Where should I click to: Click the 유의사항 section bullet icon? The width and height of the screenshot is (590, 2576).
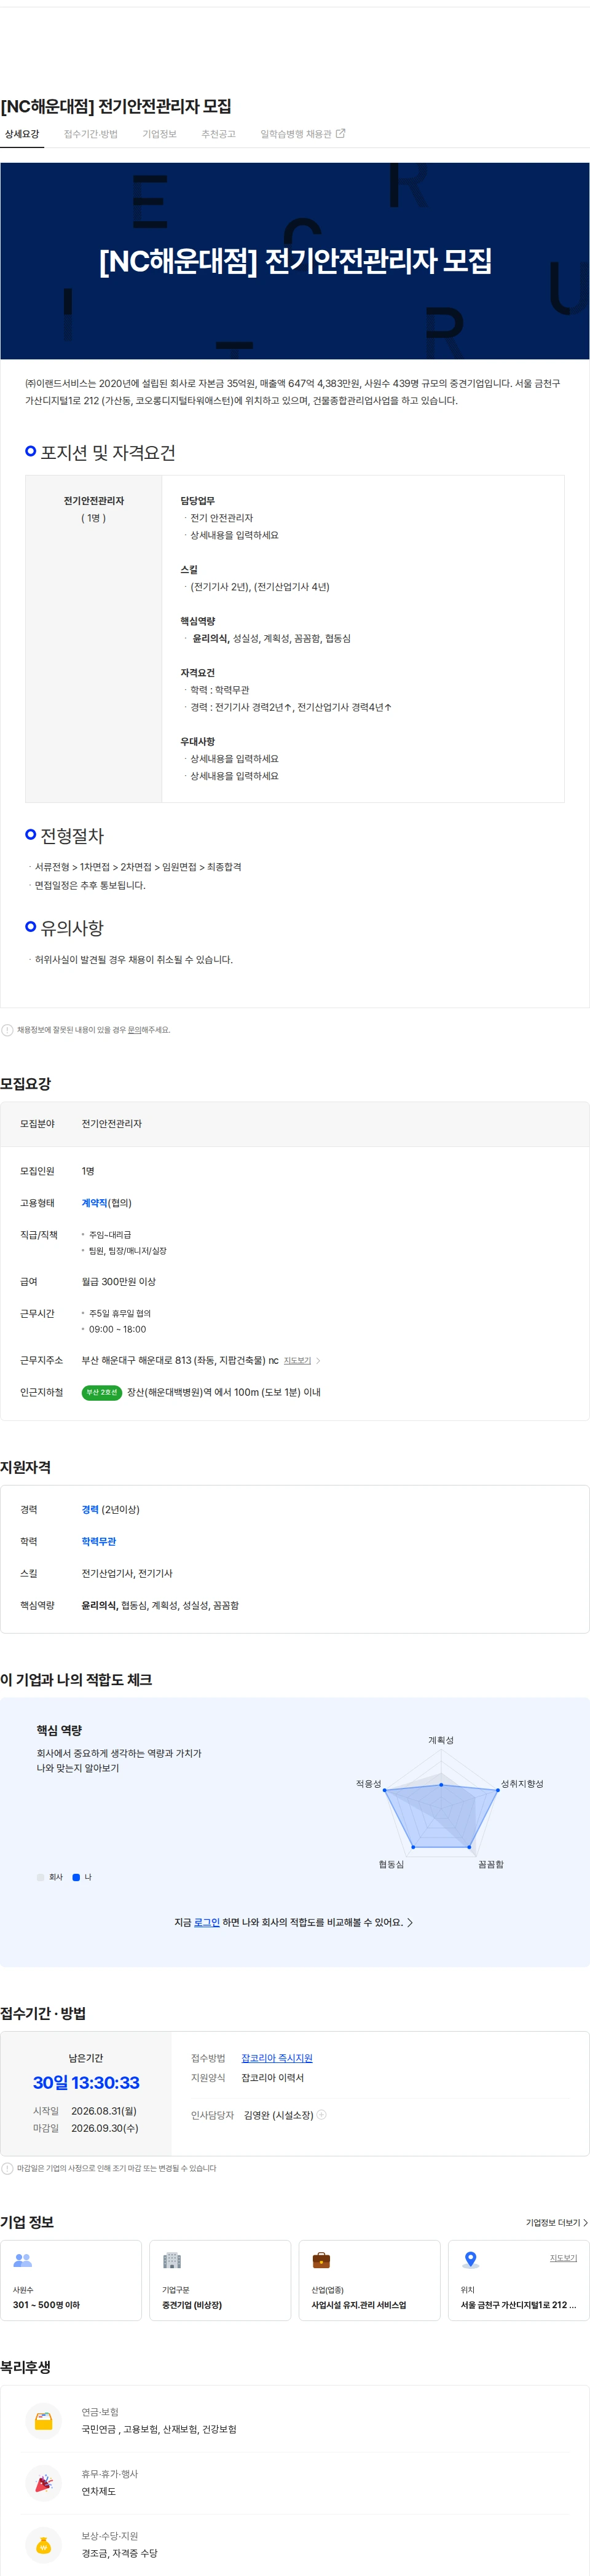[31, 927]
